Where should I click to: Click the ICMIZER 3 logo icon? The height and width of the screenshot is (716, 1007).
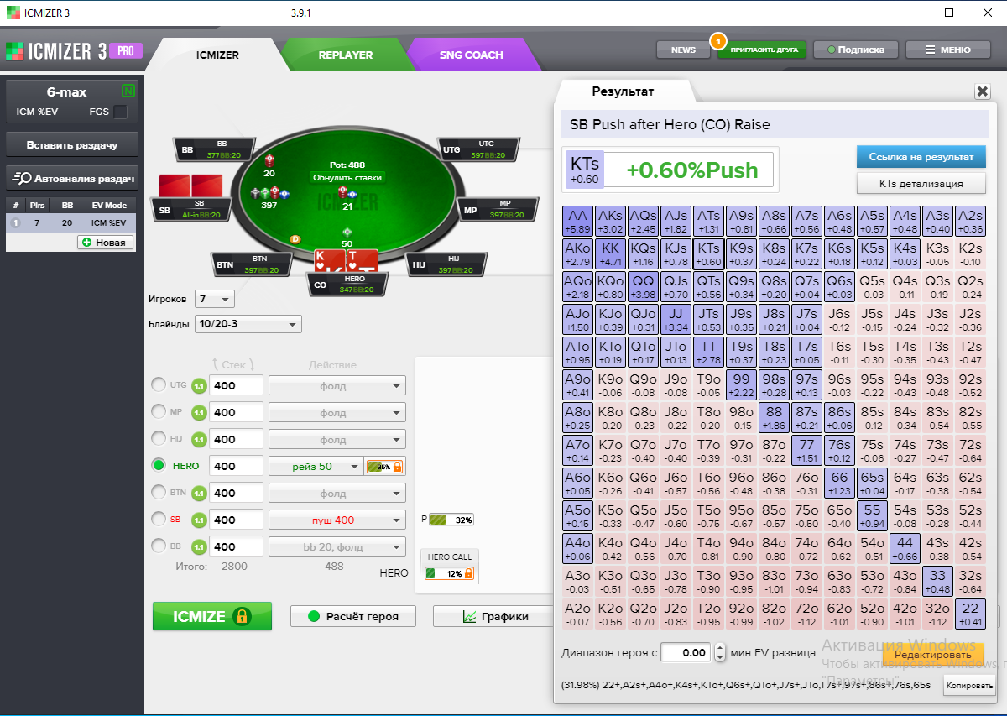click(x=15, y=50)
